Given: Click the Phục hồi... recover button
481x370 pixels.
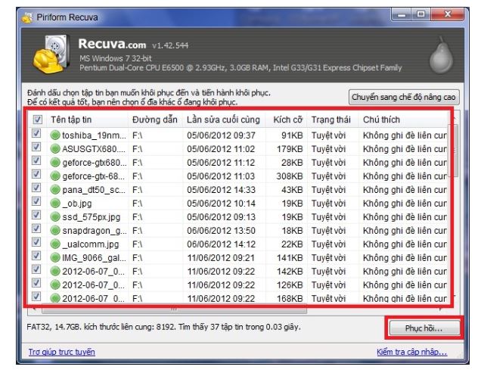Looking at the screenshot, I should (424, 328).
